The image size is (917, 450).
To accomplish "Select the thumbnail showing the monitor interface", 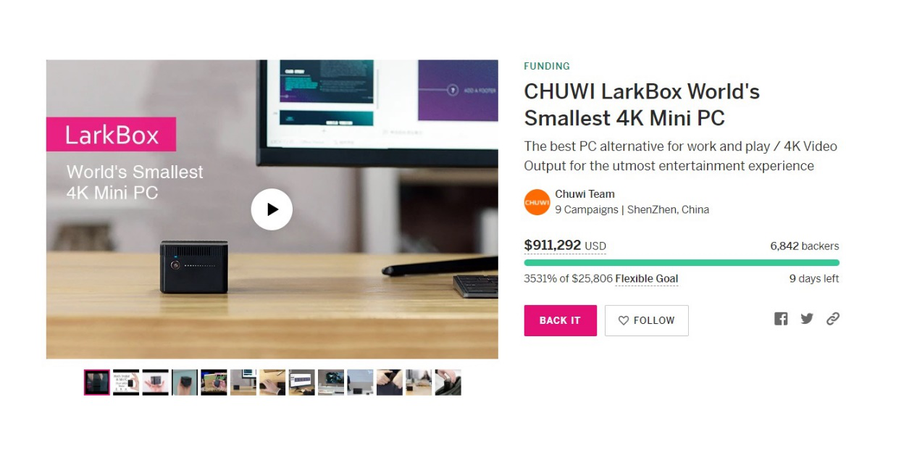I will (301, 383).
